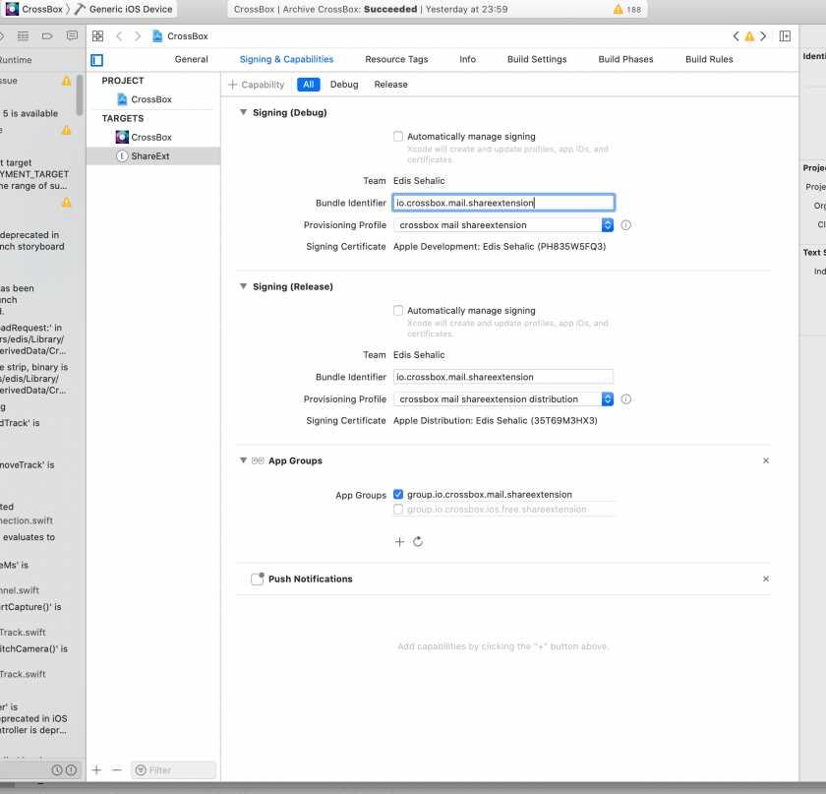Click Archive CrossBox Succeeded status

(x=371, y=10)
